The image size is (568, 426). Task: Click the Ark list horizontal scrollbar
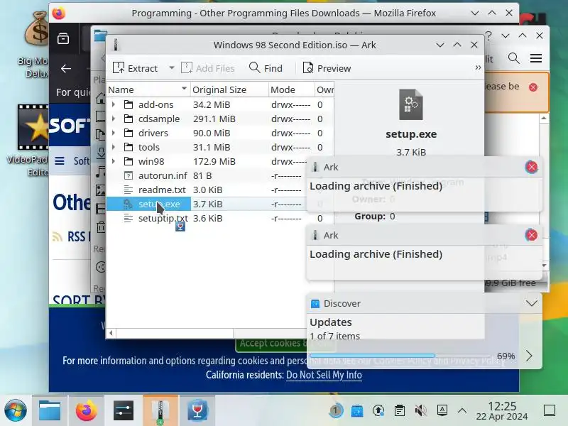tap(175, 333)
